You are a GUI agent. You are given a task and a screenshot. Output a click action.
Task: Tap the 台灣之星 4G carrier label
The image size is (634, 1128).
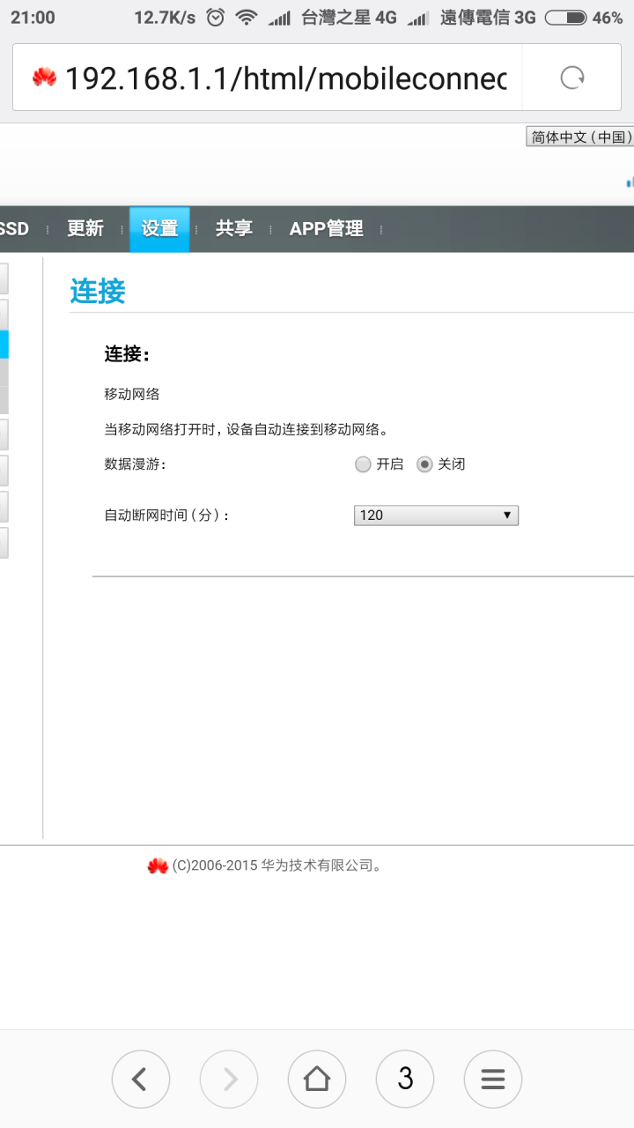coord(349,18)
